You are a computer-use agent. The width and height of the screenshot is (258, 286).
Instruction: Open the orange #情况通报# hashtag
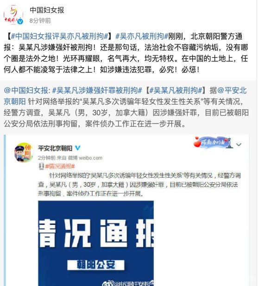coord(60,166)
